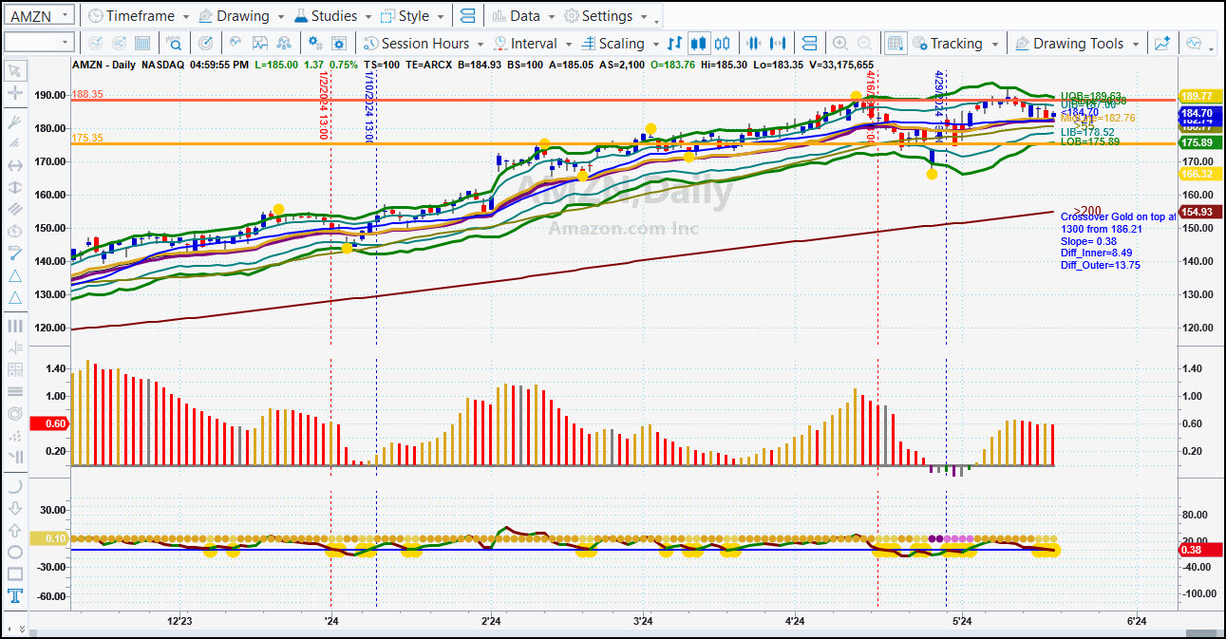Select the arrow pointer tool

pos(15,70)
